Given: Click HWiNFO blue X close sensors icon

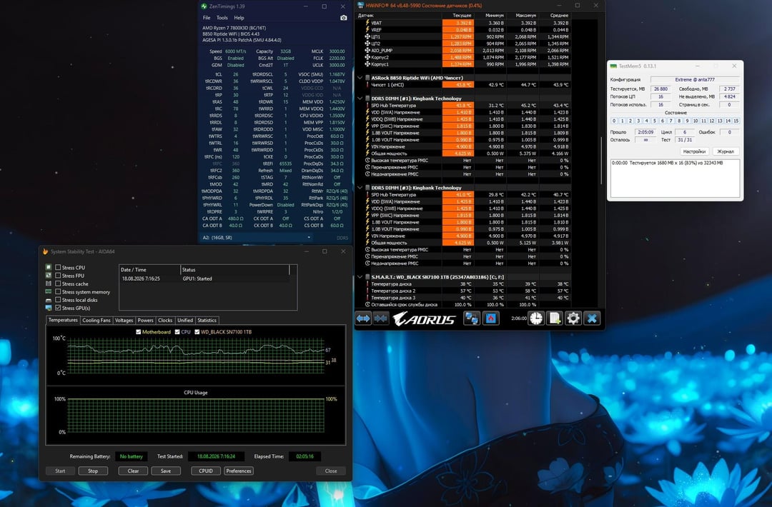Looking at the screenshot, I should [x=592, y=318].
